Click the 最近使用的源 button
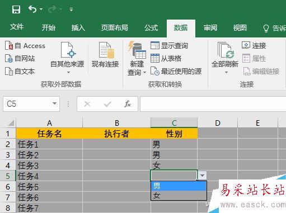Viewport: 286px width, 213px height. 176,71
